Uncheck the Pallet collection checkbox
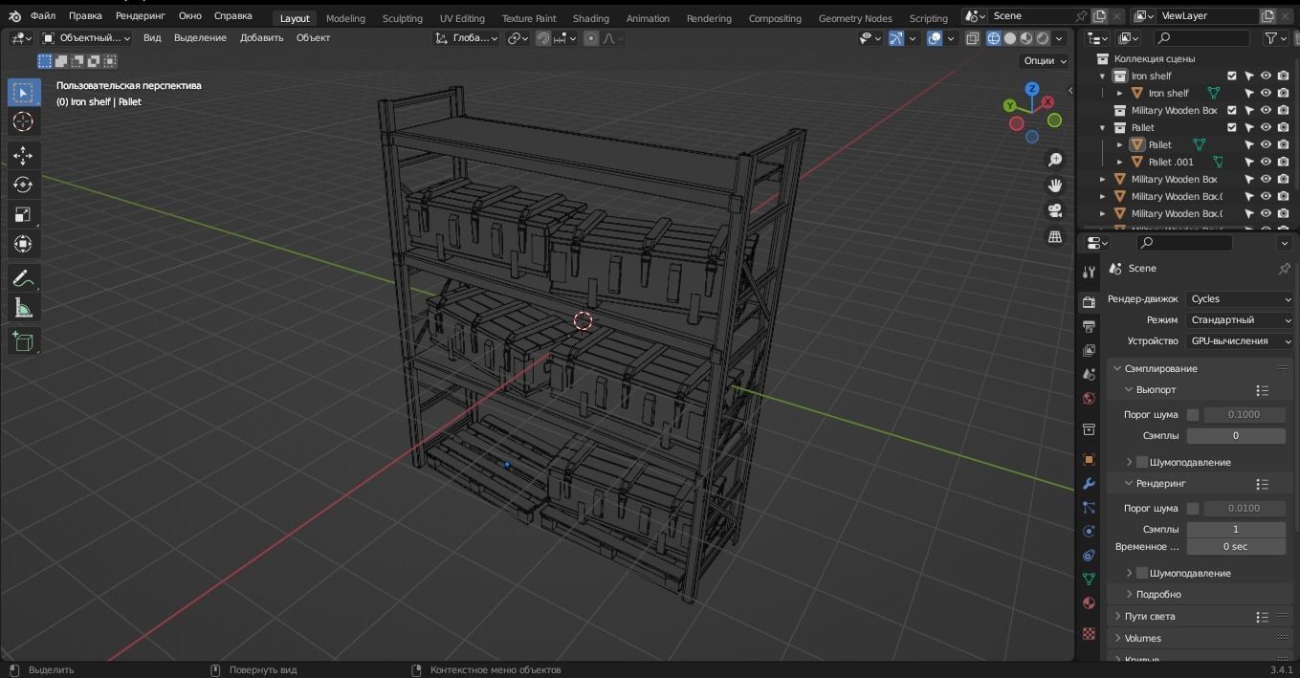This screenshot has height=678, width=1300. 1232,127
